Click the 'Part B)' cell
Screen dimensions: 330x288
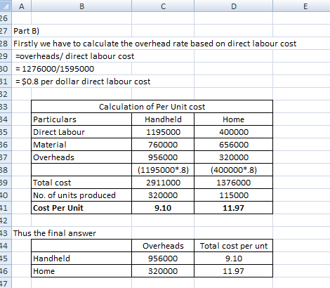click(x=26, y=31)
